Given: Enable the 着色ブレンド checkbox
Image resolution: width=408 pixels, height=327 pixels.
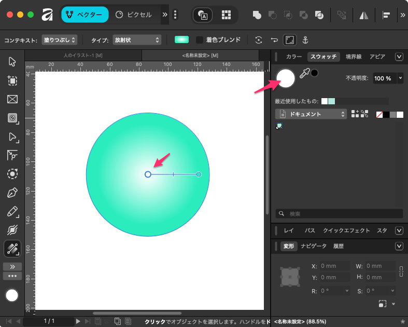Looking at the screenshot, I should click(x=200, y=40).
